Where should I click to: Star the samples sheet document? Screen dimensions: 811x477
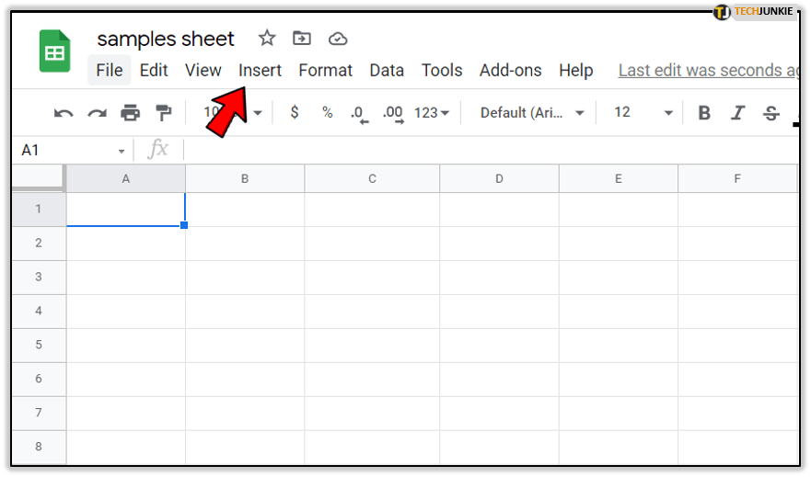click(x=267, y=38)
